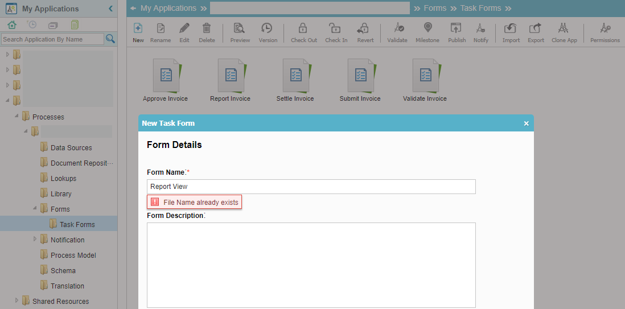Collapse the My Applications side panel
Screen dimensions: 625x309
pos(110,9)
